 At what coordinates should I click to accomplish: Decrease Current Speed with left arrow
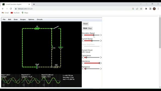pyautogui.click(x=83, y=41)
